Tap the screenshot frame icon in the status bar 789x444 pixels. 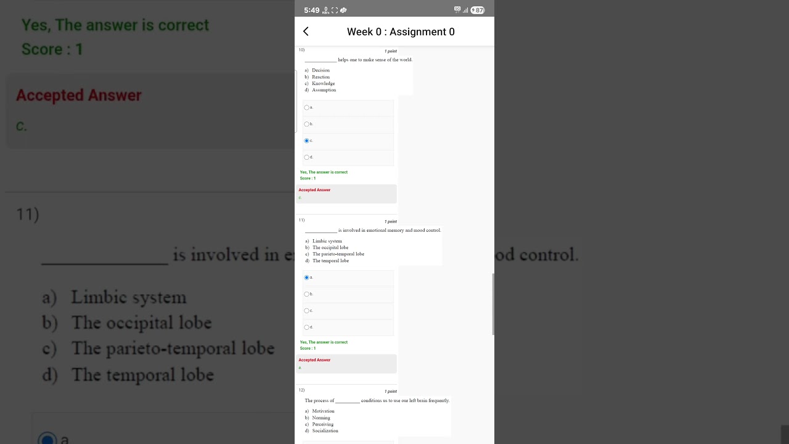coord(335,10)
